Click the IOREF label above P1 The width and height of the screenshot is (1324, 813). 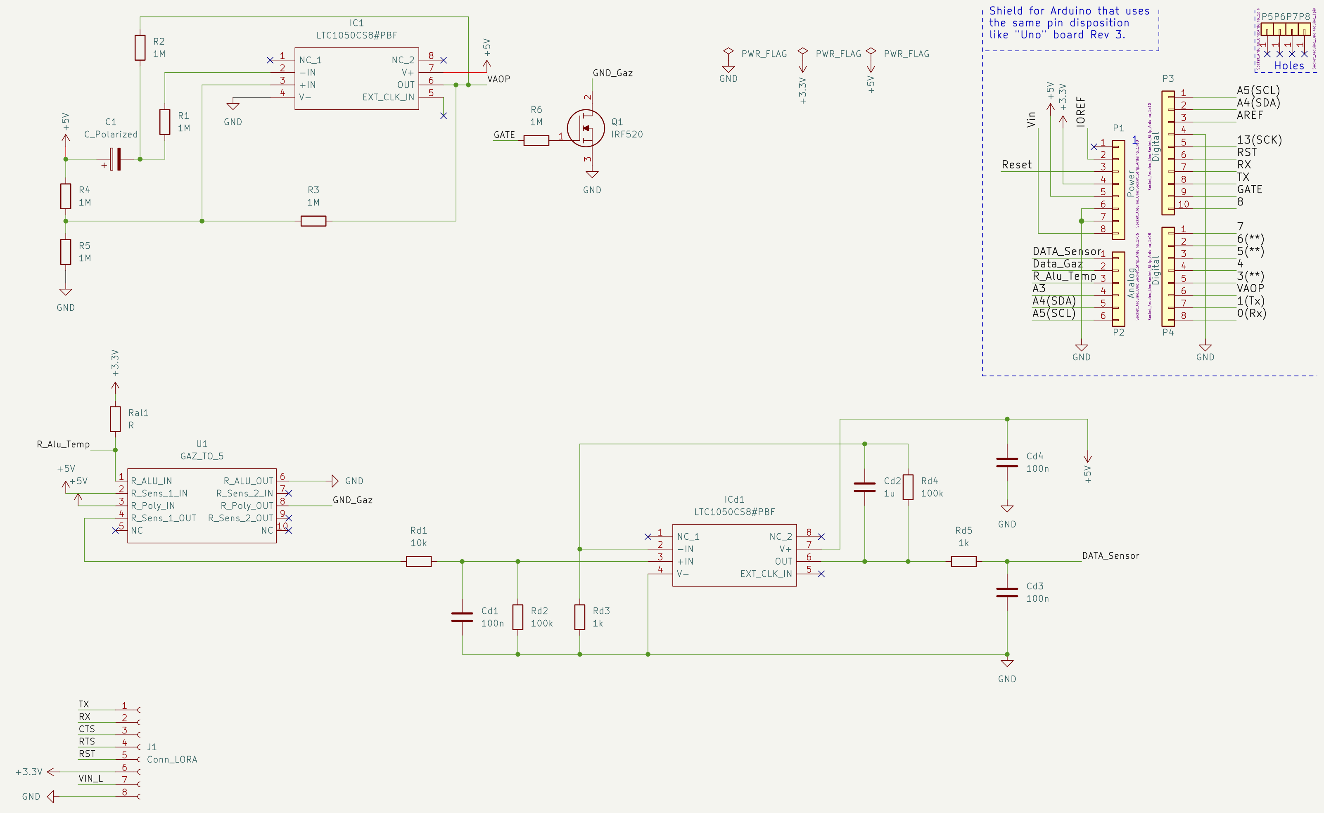click(x=1081, y=112)
